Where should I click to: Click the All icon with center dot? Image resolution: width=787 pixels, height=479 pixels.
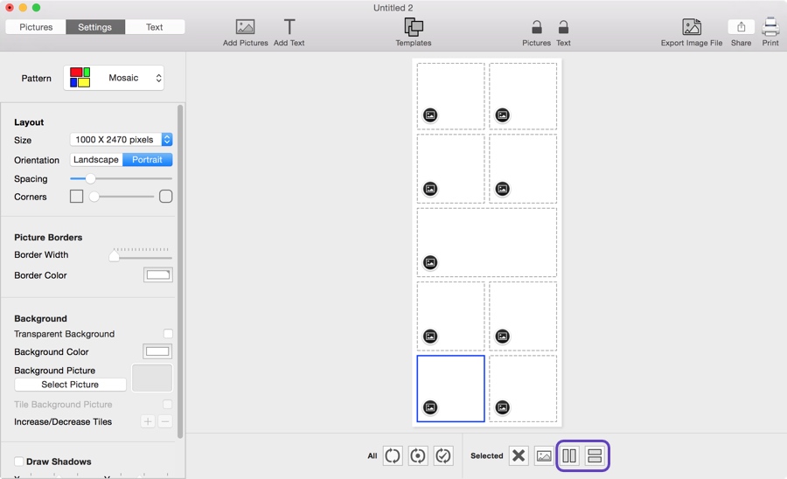[418, 456]
